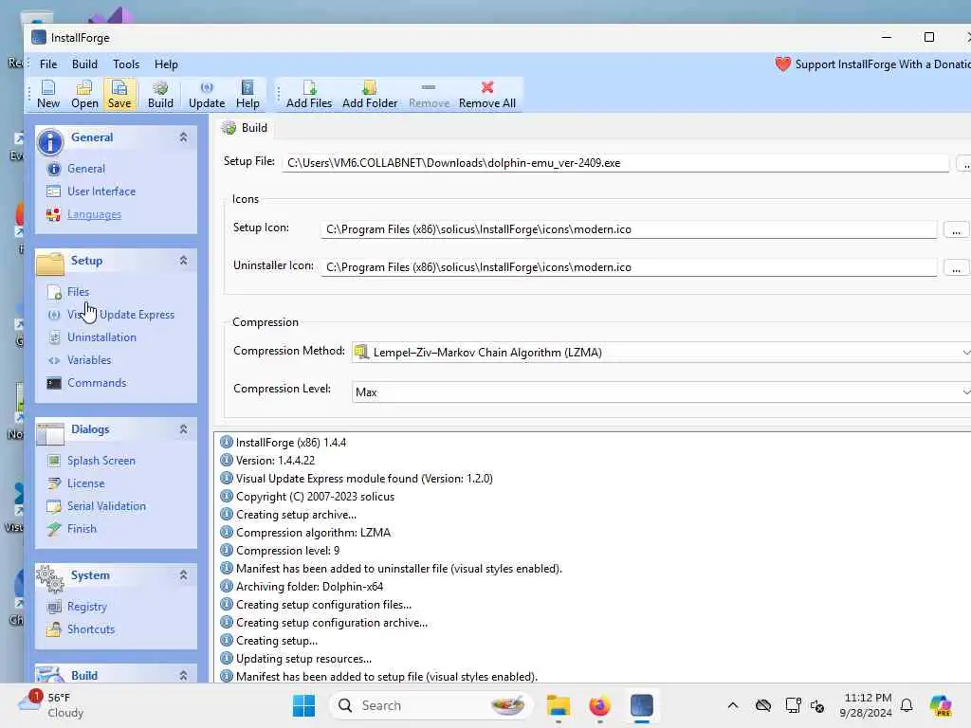Open notifications bell in system tray
Image resolution: width=971 pixels, height=728 pixels.
point(907,705)
